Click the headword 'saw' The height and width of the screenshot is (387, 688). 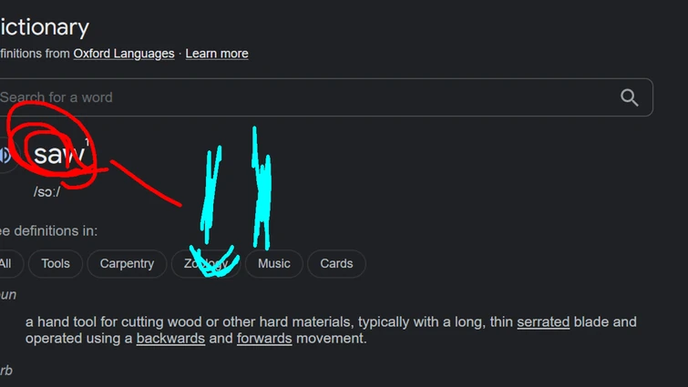[x=59, y=155]
